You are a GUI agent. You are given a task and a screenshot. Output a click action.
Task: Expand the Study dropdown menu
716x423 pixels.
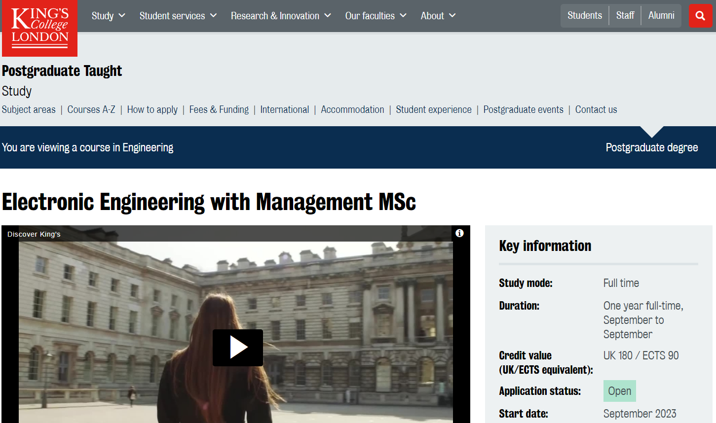[108, 16]
